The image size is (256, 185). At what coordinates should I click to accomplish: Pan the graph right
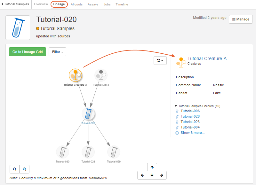coord(162,175)
